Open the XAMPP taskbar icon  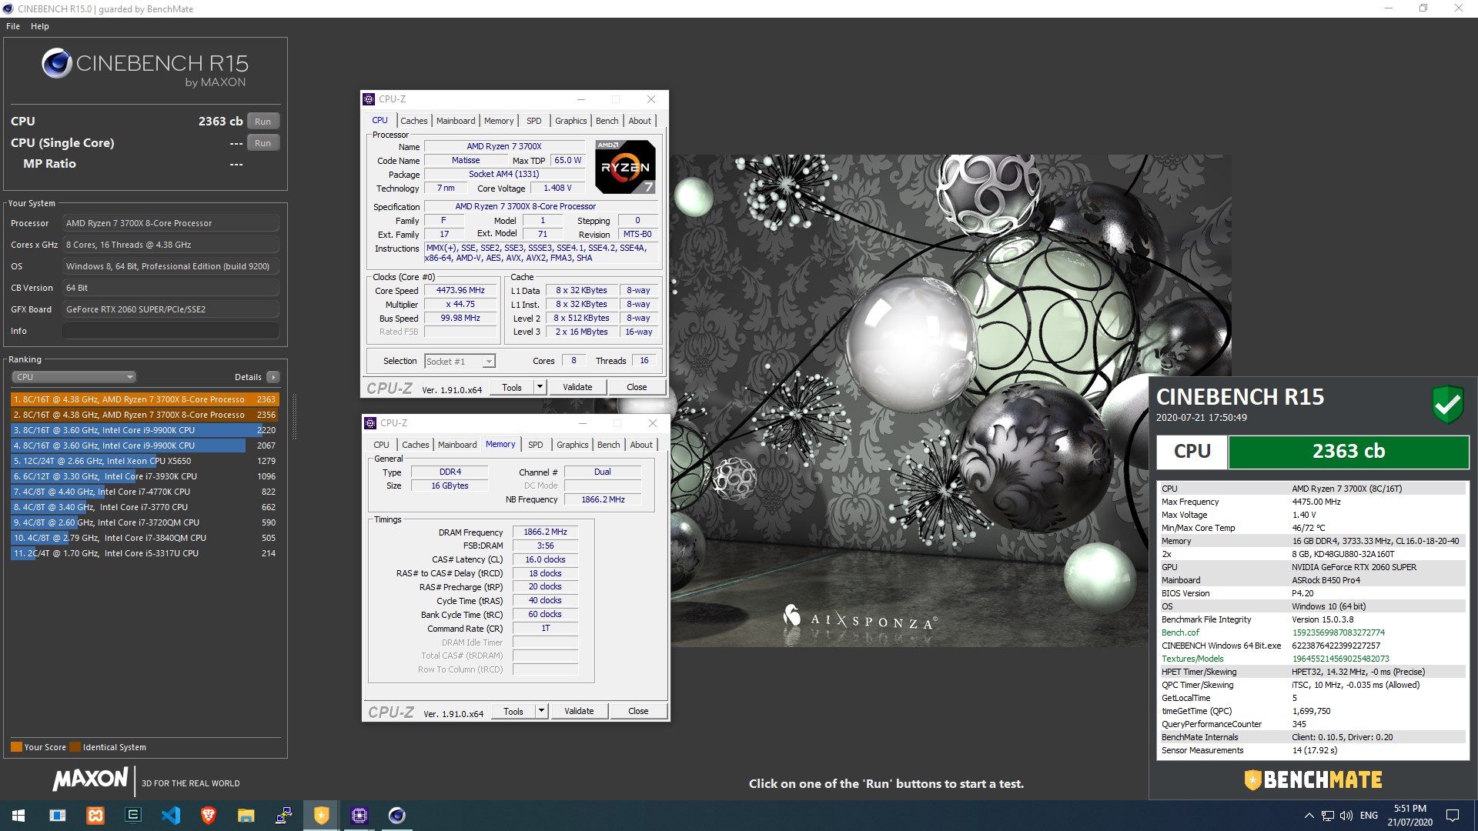click(95, 816)
